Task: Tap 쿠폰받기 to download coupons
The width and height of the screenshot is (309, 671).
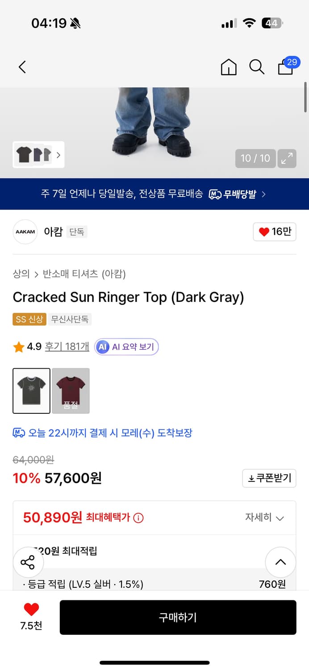Action: coord(269,478)
